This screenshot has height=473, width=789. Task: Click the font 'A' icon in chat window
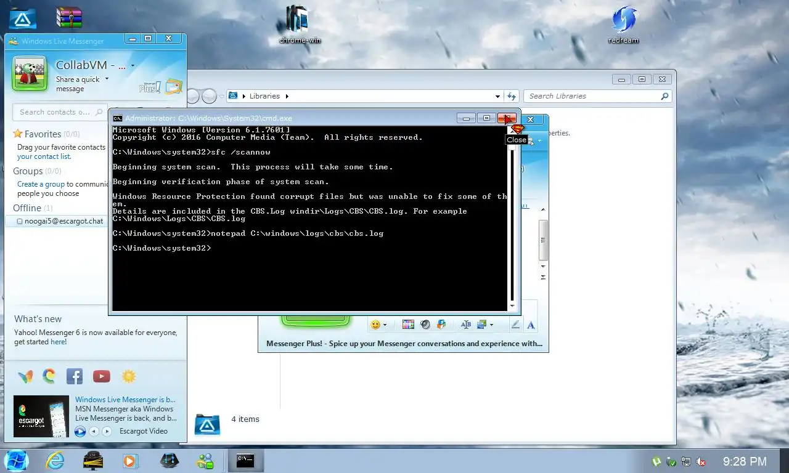pos(531,325)
